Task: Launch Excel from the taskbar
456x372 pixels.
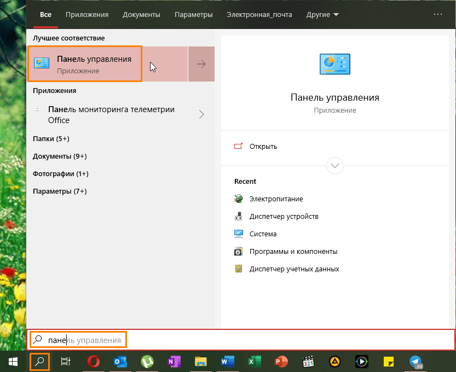Action: click(x=254, y=362)
